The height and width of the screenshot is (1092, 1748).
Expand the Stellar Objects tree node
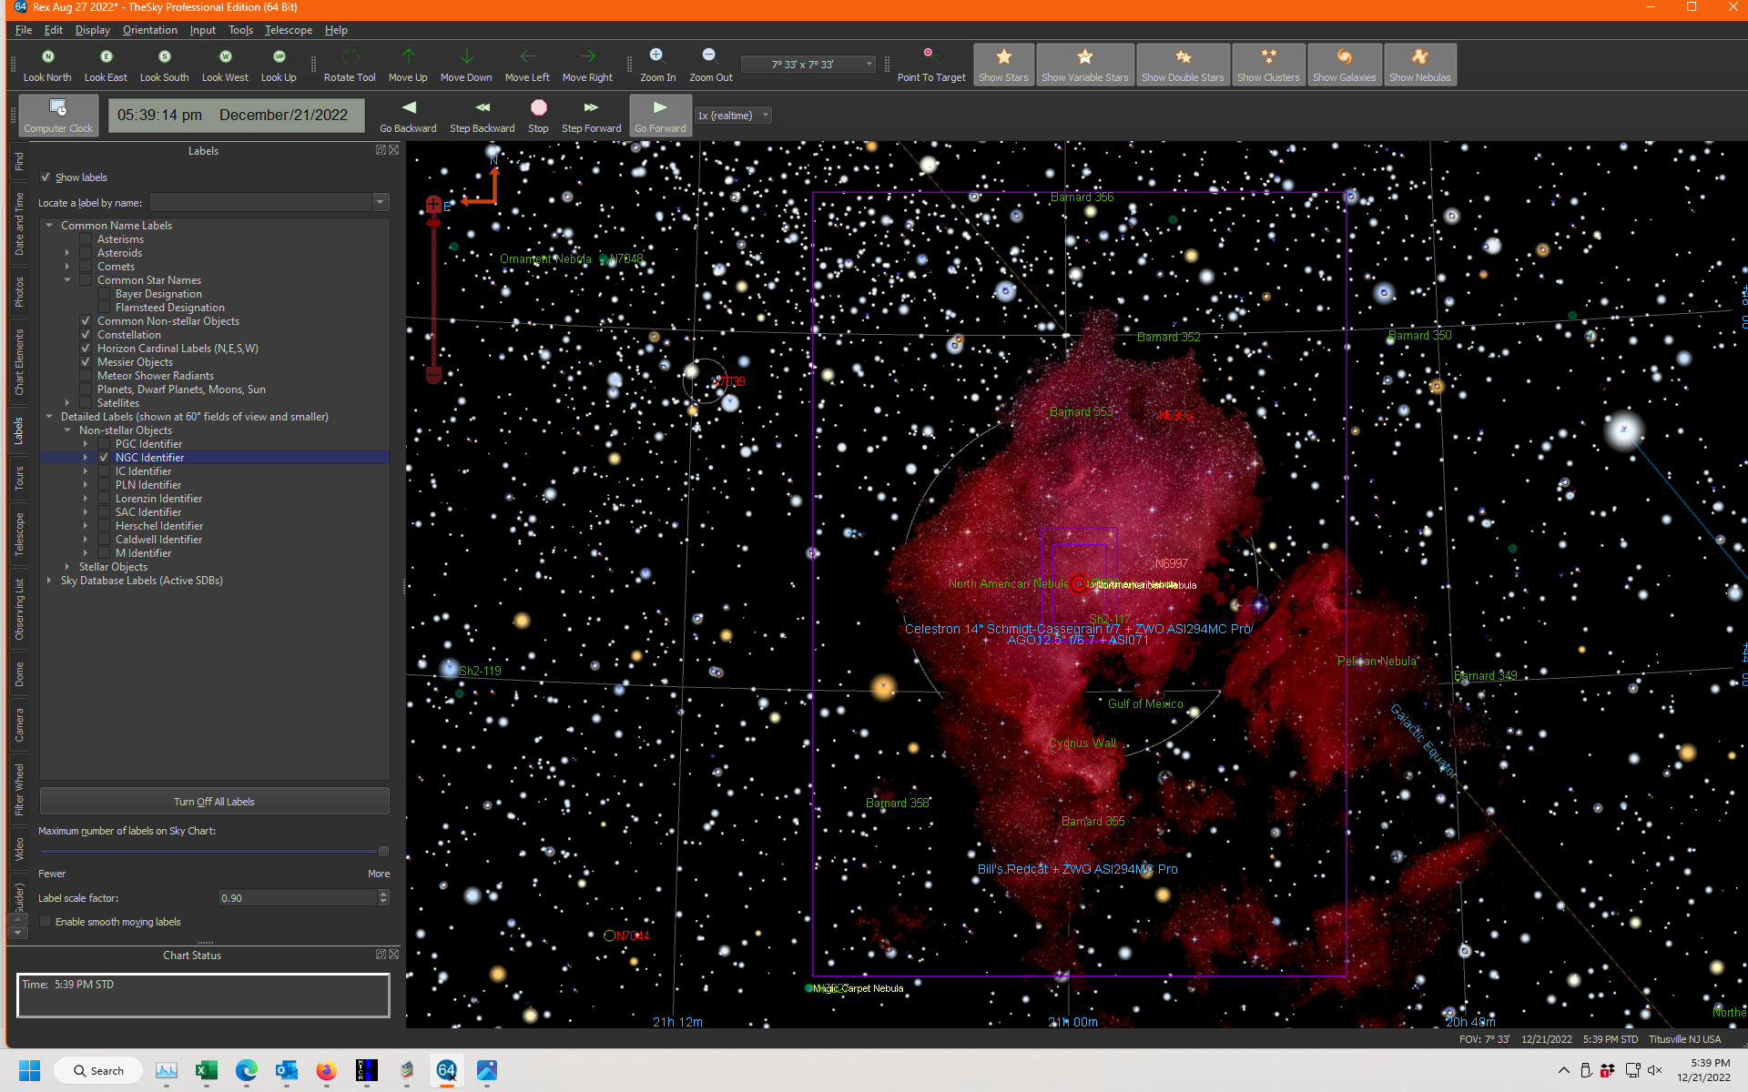click(x=67, y=567)
